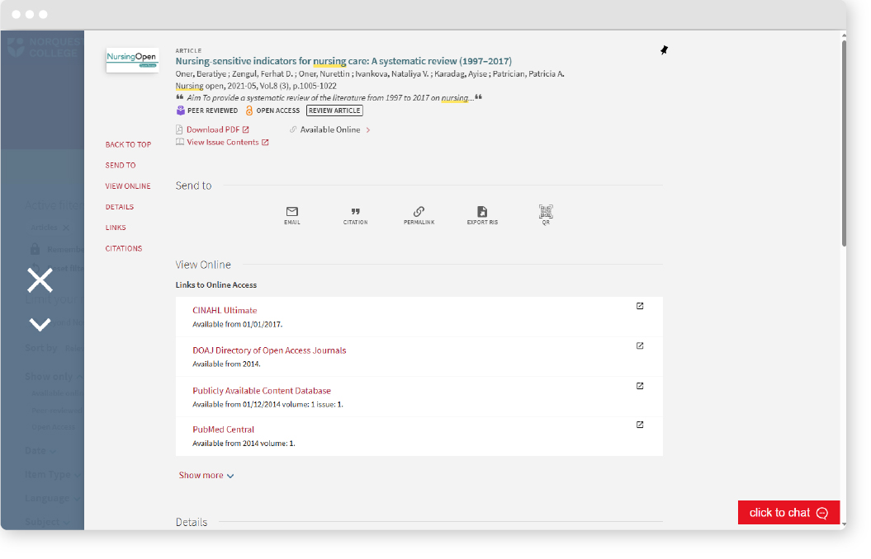Click the Peer Reviewed badge icon
This screenshot has width=871, height=559.
[181, 110]
